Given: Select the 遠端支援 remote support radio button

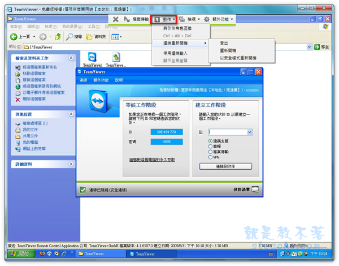Looking at the screenshot, I should tap(210, 141).
